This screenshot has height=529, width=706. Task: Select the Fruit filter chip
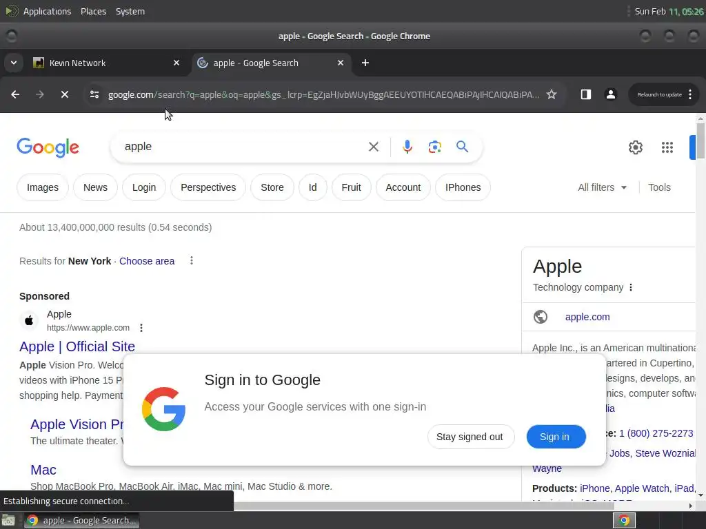[x=351, y=187]
